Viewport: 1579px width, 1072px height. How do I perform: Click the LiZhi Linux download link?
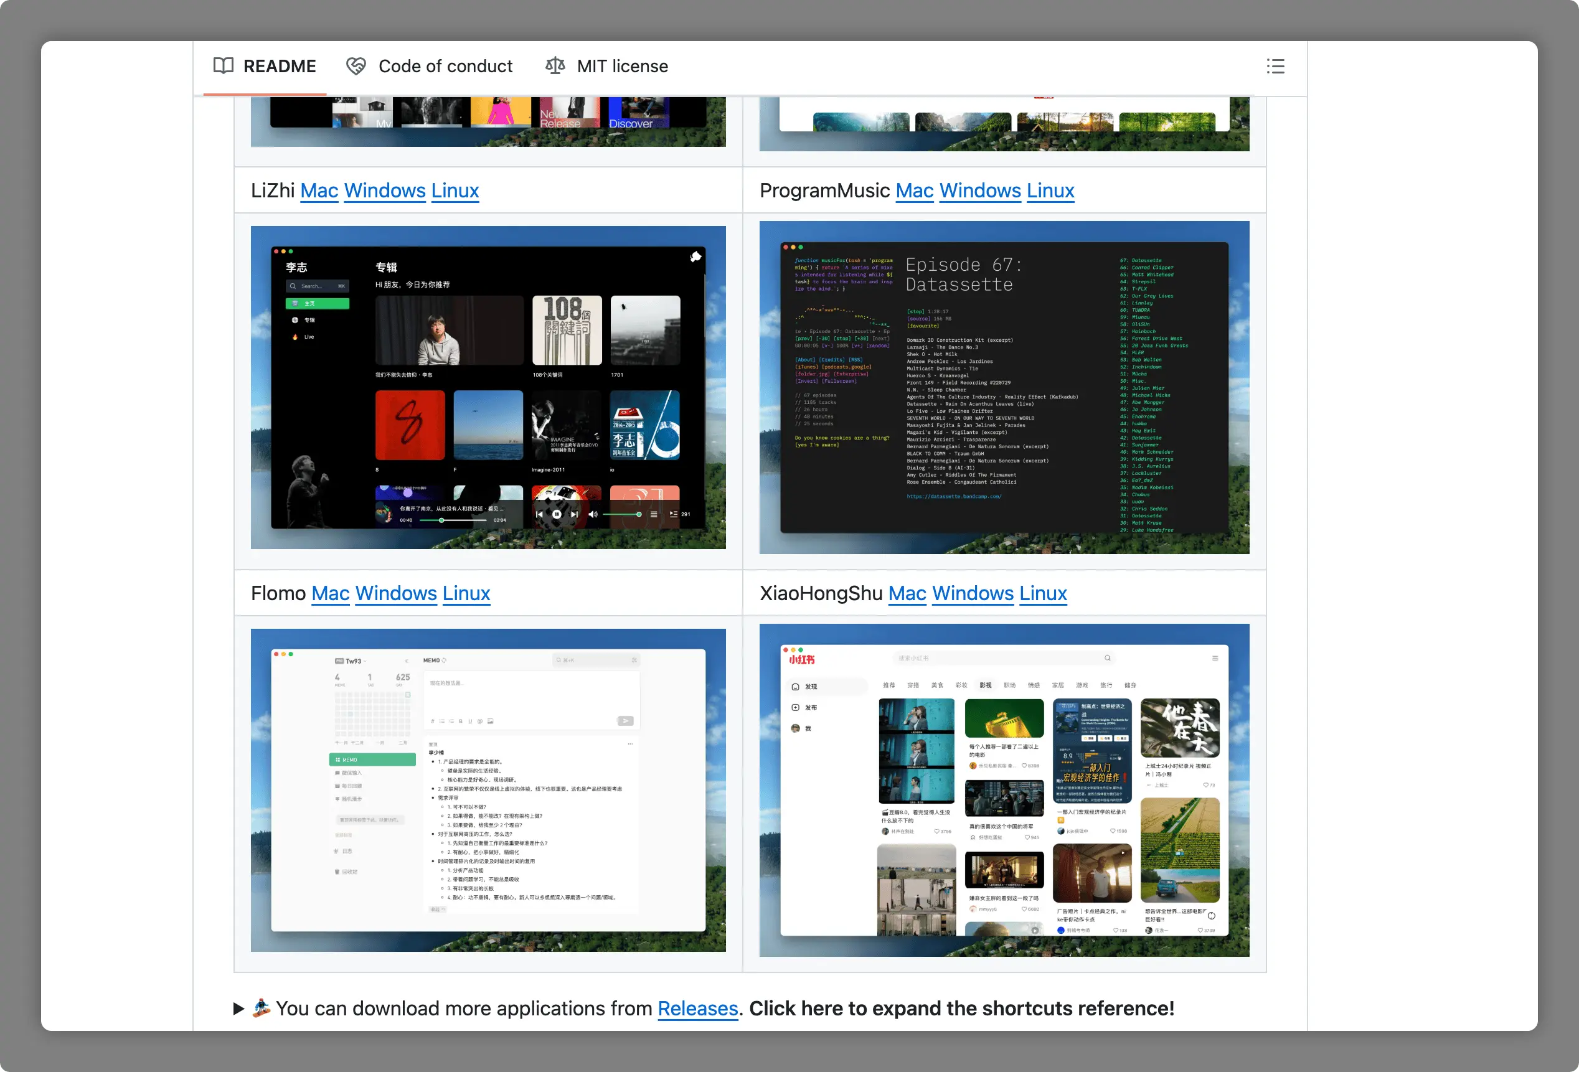click(455, 191)
